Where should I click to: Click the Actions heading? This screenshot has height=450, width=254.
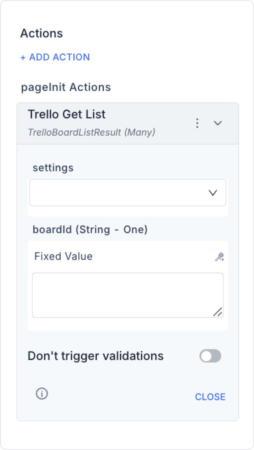point(41,34)
